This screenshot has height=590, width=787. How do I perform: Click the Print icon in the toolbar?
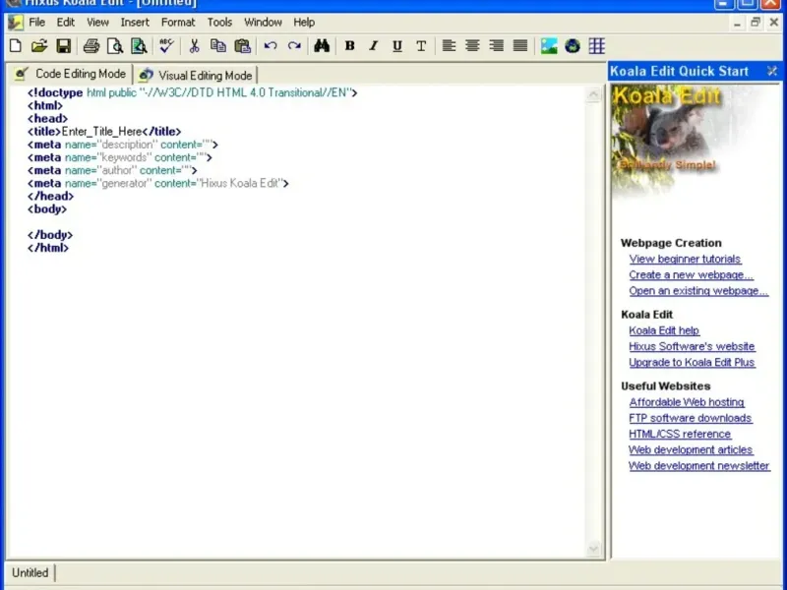(91, 45)
